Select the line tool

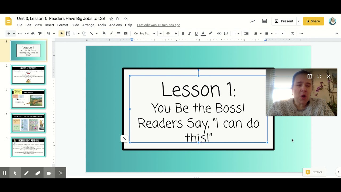click(91, 34)
